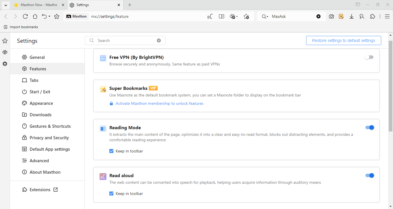Switch to the Maxthon Now tab

pyautogui.click(x=39, y=5)
